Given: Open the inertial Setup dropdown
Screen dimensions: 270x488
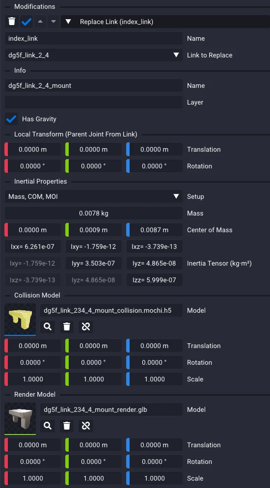Looking at the screenshot, I should tap(94, 196).
